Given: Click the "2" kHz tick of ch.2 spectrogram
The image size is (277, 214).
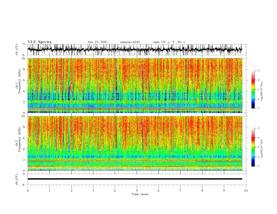Looking at the screenshot, I should point(24,160).
